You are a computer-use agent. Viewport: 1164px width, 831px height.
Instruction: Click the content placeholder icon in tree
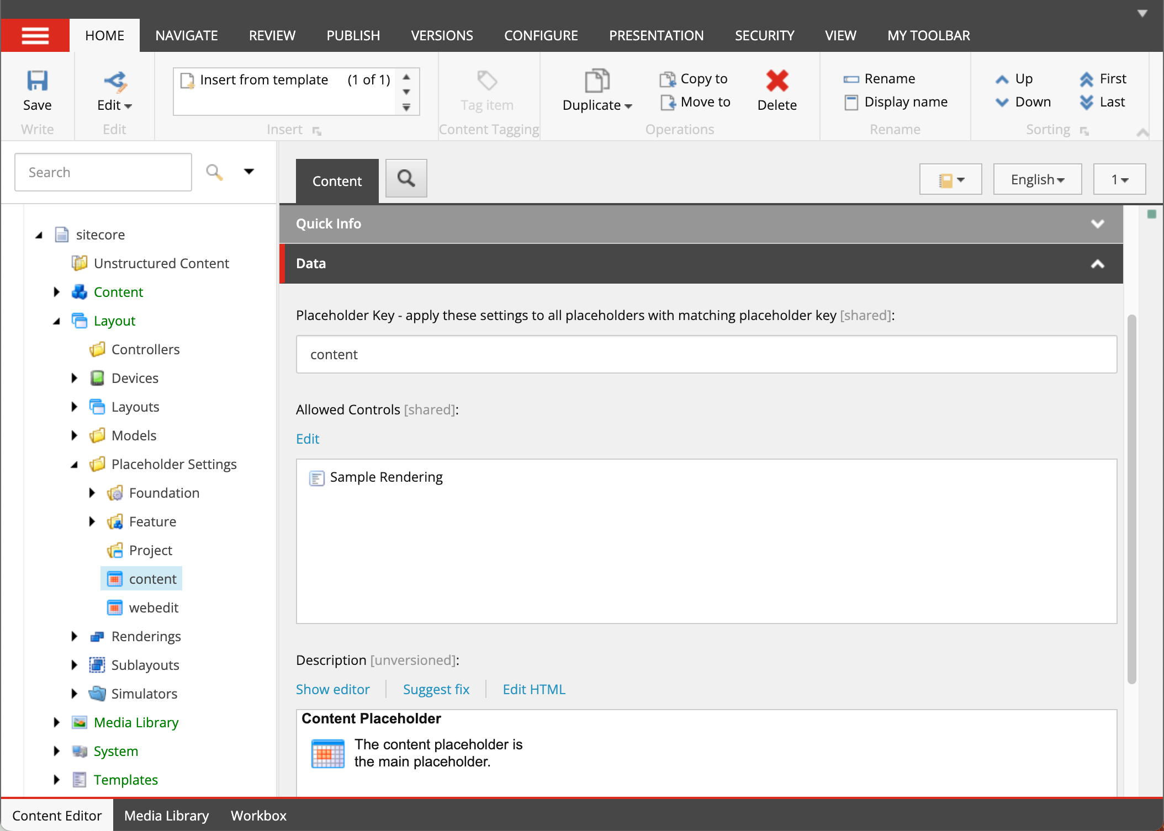click(115, 579)
